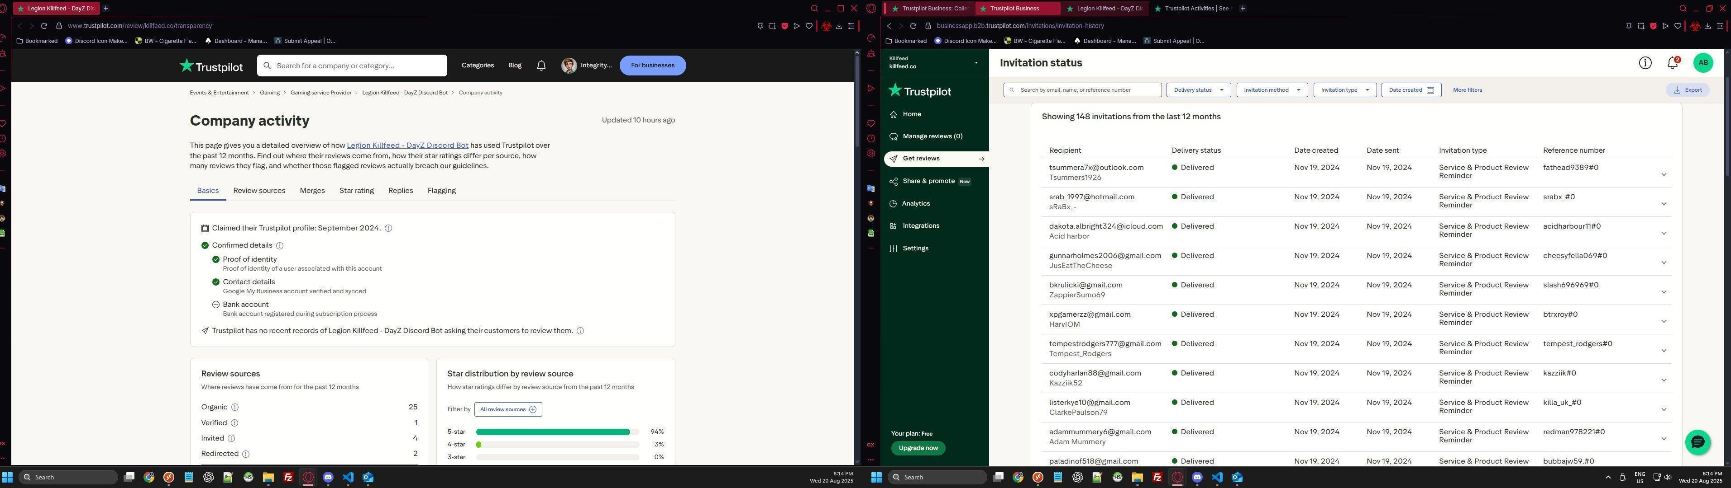This screenshot has height=488, width=1731.
Task: Show info about Claimed their Trustpilot profile
Action: [388, 229]
